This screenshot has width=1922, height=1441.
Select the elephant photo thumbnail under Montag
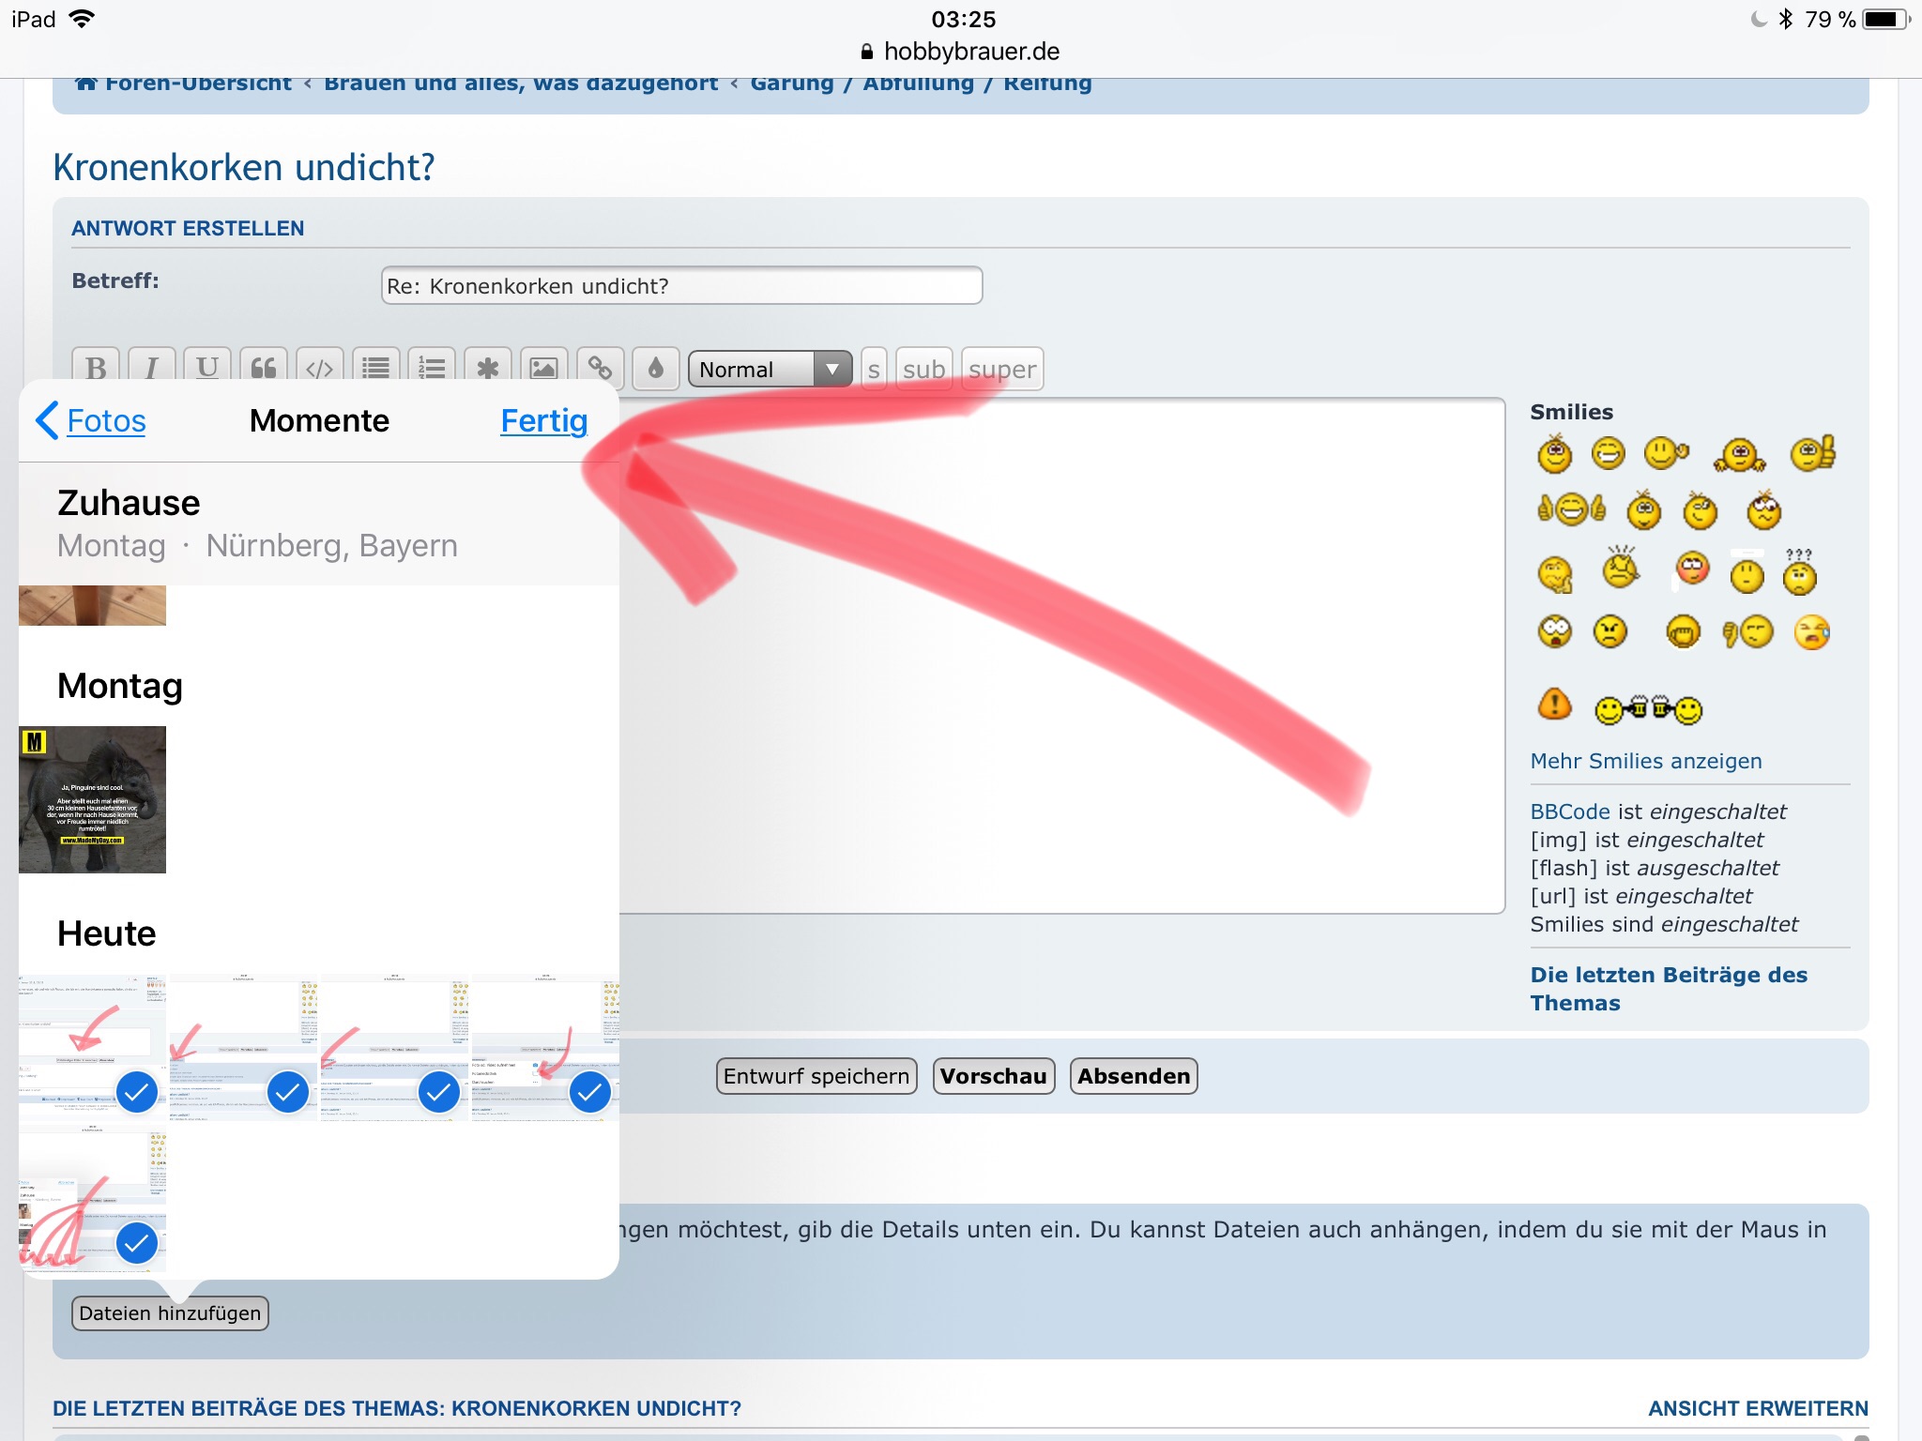point(92,799)
